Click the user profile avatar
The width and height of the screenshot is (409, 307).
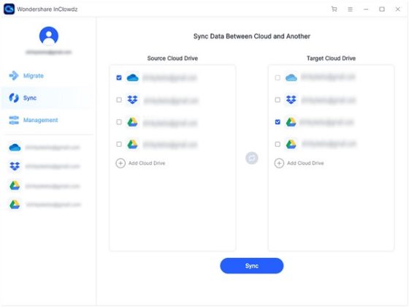point(49,36)
